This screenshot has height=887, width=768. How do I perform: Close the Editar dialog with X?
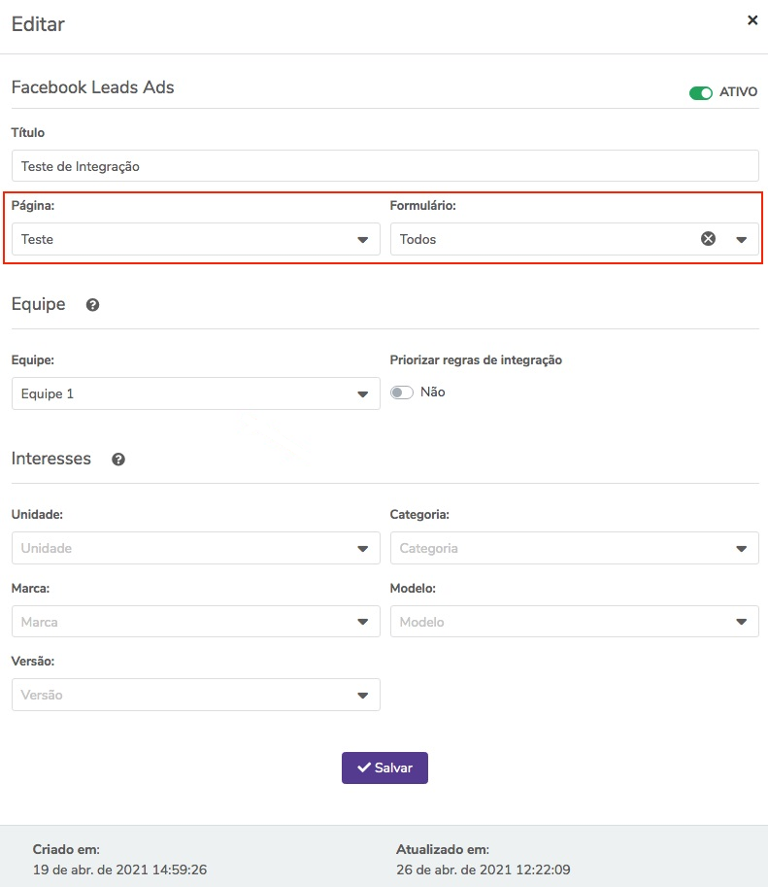752,20
